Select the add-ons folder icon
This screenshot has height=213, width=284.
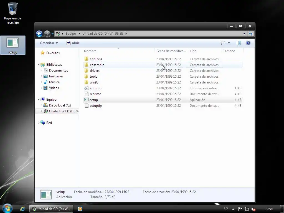(87, 59)
